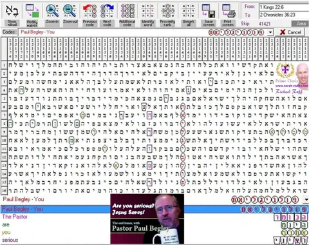Viewport: 309px width, 245px height.
Task: Click row header number 1 in matrix
Action: (4, 65)
